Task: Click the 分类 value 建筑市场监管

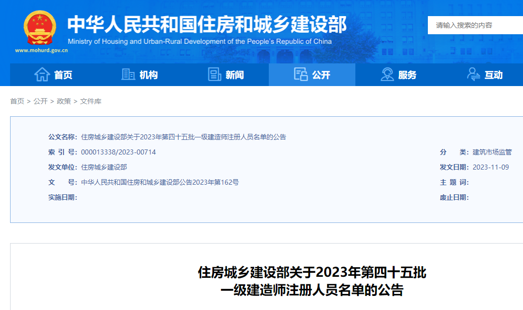Action: [x=492, y=152]
